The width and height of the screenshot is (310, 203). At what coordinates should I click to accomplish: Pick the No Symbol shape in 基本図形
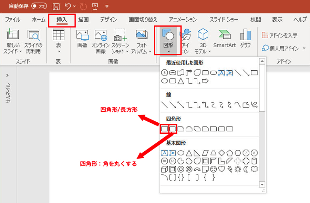[x=189, y=169]
